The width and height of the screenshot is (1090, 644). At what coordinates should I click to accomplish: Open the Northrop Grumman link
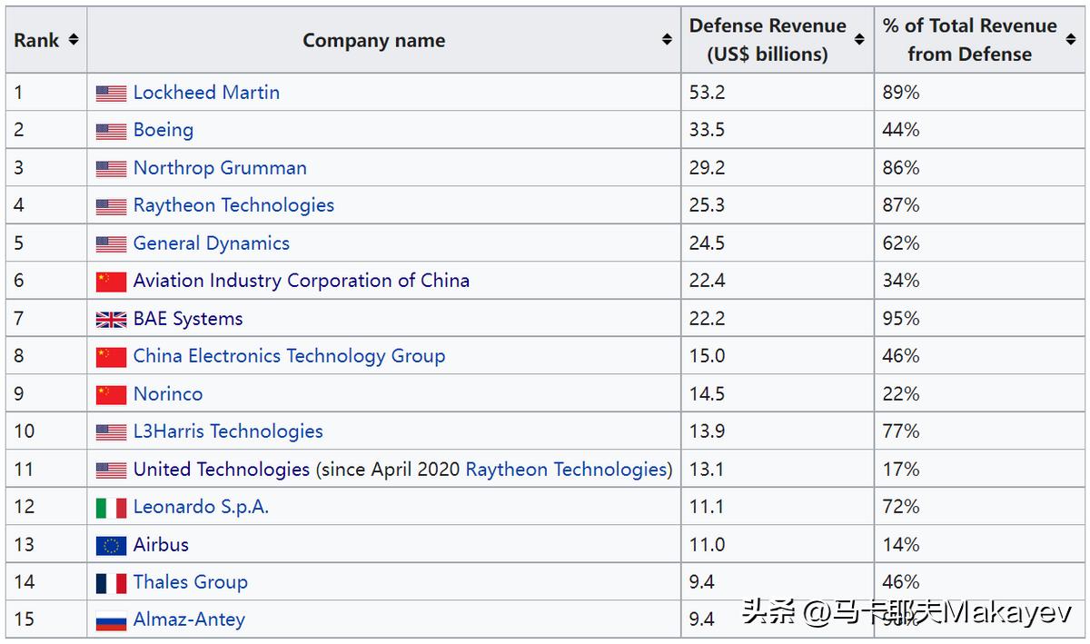[x=220, y=168]
